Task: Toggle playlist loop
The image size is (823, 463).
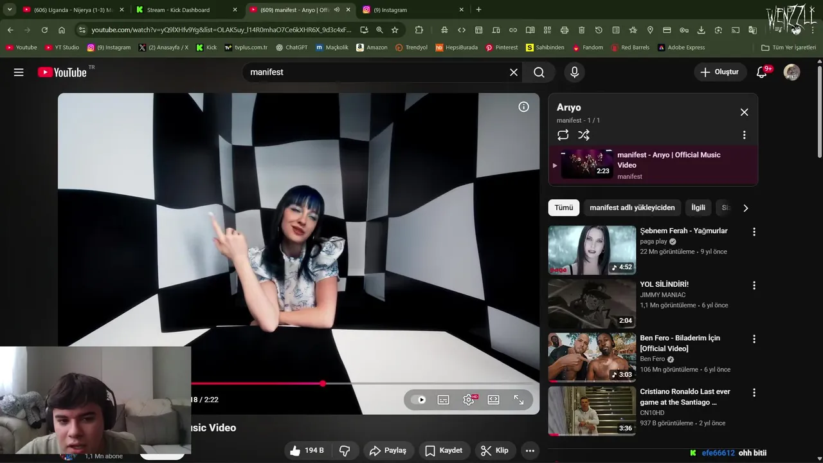Action: 563,135
